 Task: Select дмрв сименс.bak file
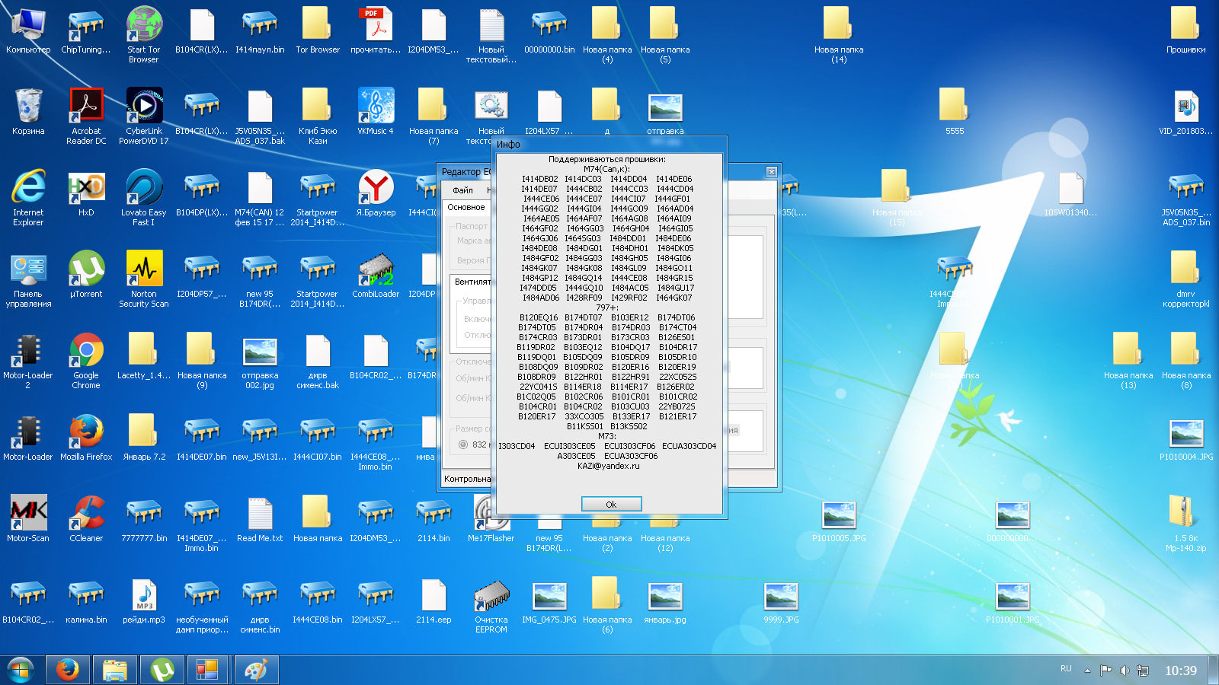tap(318, 360)
